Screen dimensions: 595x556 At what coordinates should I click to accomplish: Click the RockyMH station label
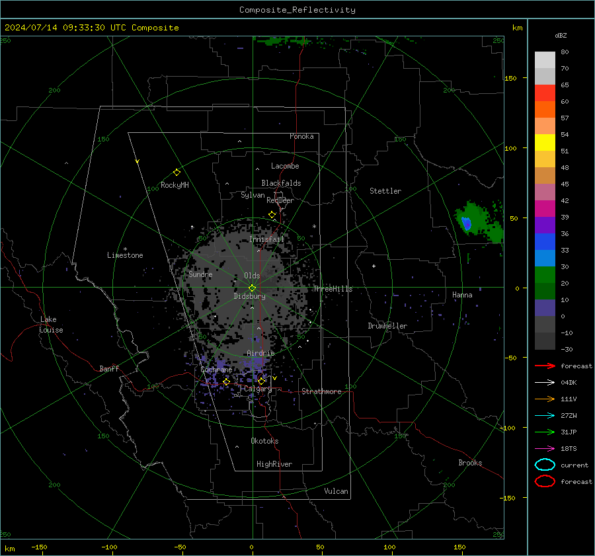click(175, 185)
